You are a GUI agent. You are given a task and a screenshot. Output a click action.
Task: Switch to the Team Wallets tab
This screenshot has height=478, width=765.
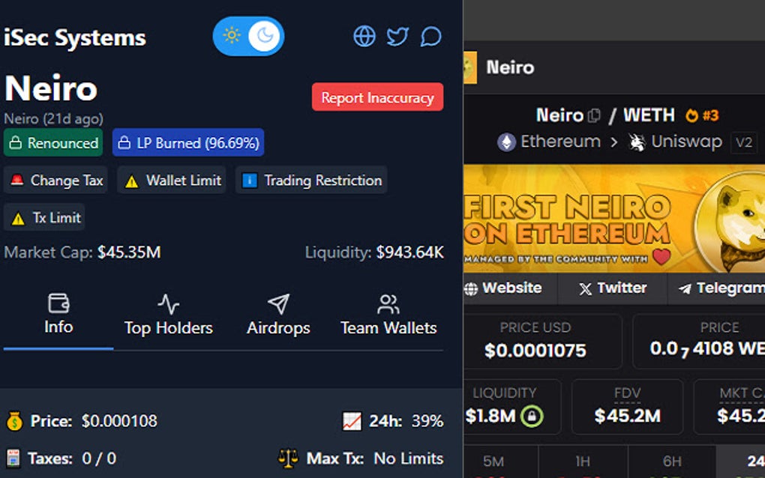click(x=388, y=314)
